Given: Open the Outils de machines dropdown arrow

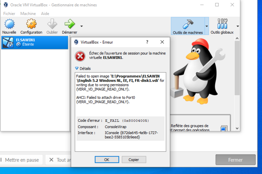Looking at the screenshot, I should coord(207,26).
